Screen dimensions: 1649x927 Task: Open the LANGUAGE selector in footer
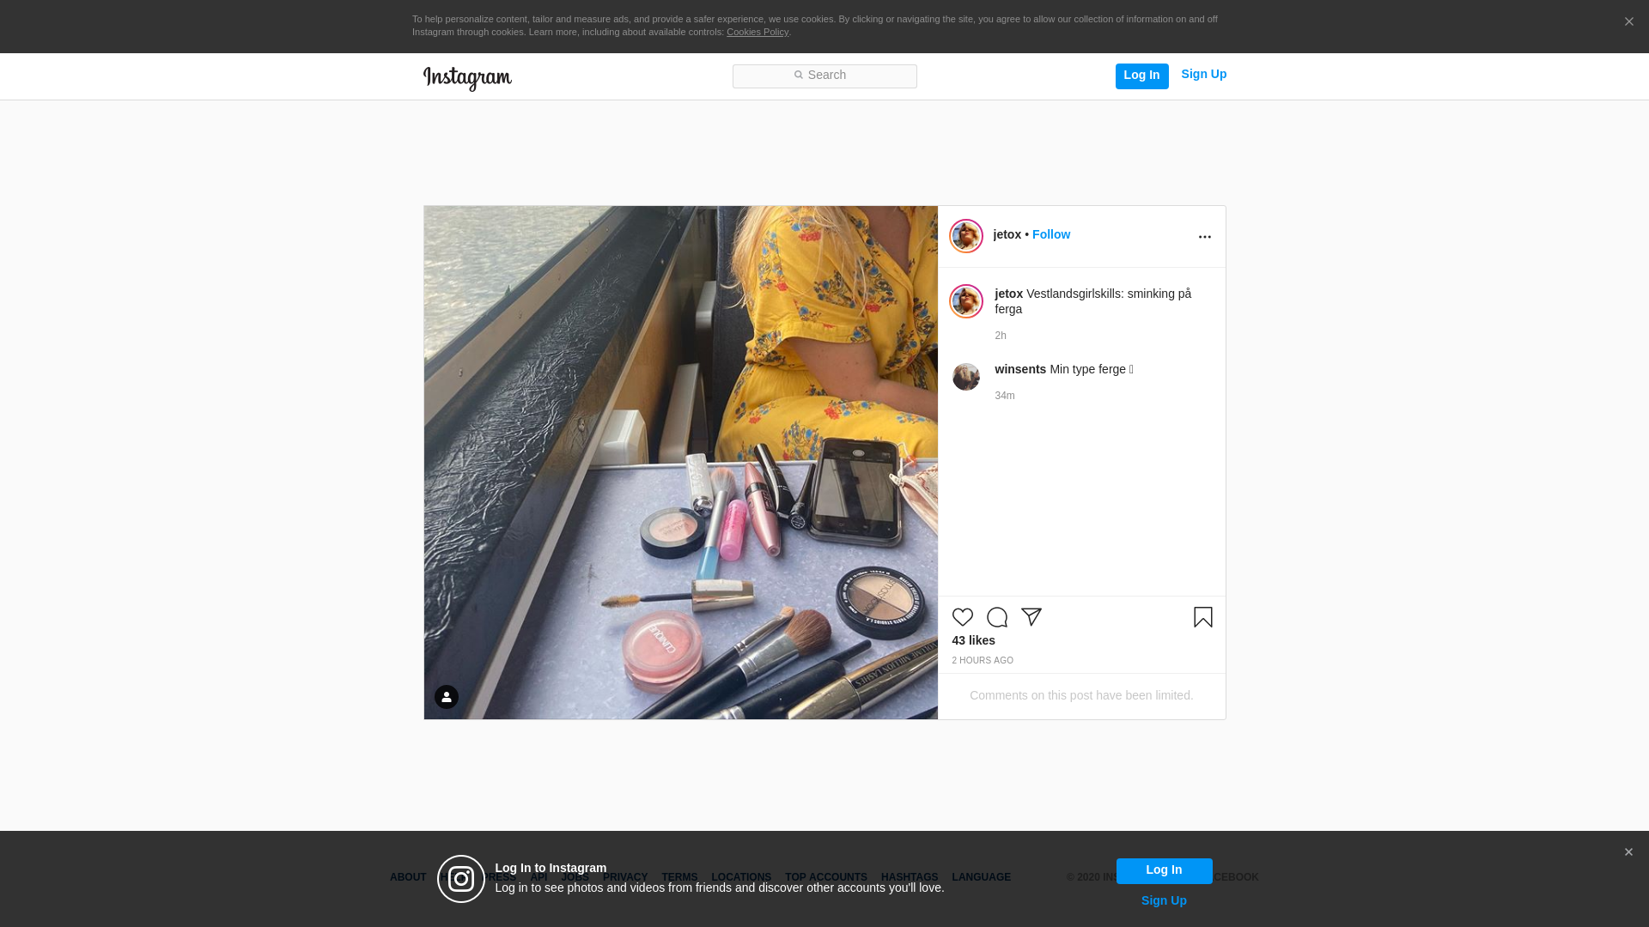[981, 877]
